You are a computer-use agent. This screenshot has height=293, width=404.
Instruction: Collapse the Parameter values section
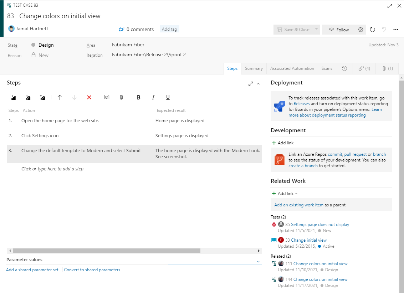coord(258,261)
